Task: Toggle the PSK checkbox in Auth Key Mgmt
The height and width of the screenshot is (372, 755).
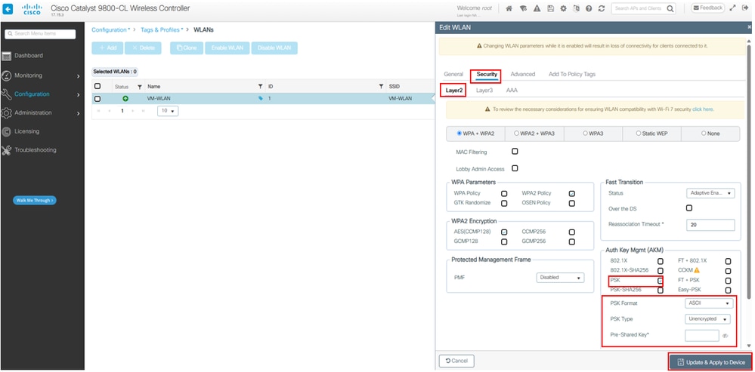Action: (661, 281)
